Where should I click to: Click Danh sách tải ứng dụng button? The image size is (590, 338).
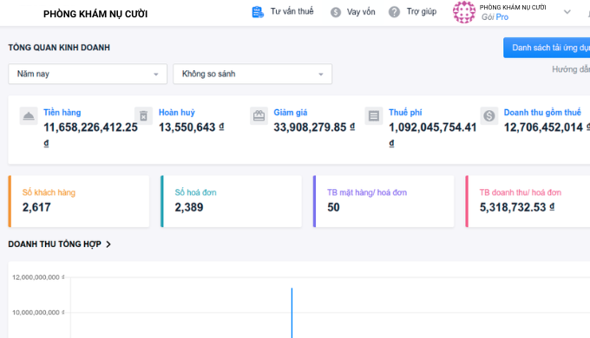click(547, 48)
